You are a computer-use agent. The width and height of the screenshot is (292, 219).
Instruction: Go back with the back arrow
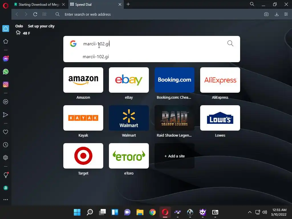tap(17, 14)
